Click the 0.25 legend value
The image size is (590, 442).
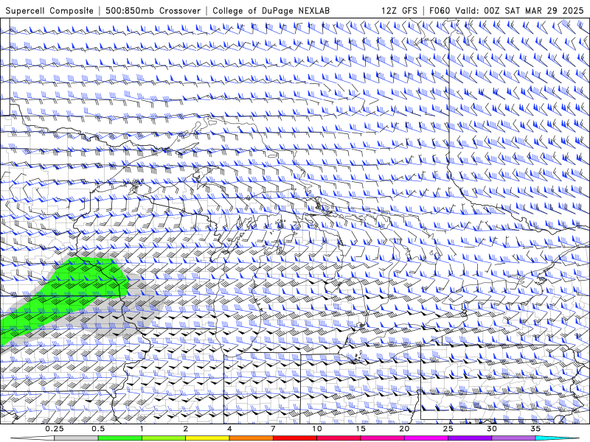click(x=55, y=429)
